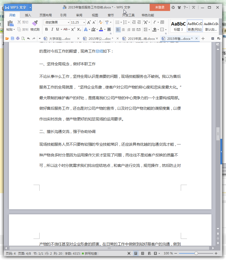Open file with the folder icon

coord(7,39)
